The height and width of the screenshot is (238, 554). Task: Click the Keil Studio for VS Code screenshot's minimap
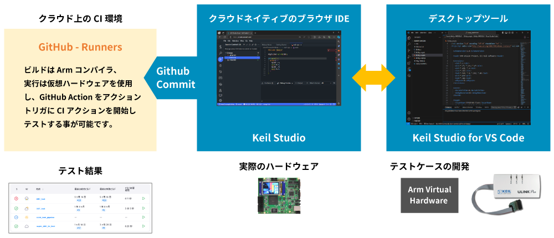(524, 73)
